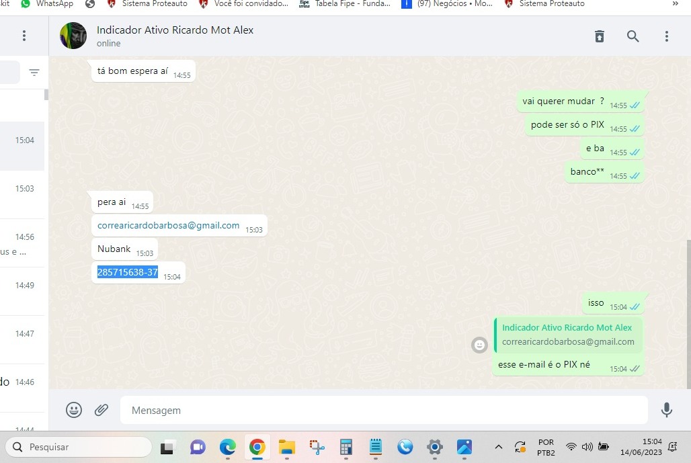Open File Explorer from the taskbar
This screenshot has width=691, height=463.
pos(287,447)
